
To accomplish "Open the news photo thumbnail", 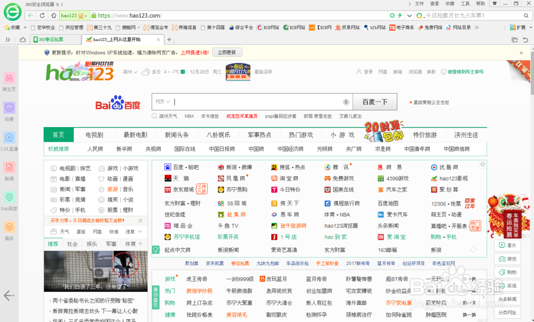I will click(96, 271).
